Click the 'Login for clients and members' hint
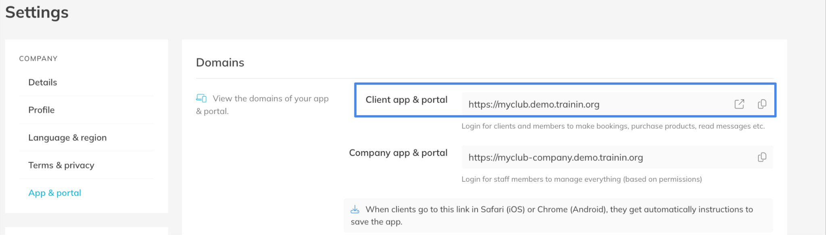Image resolution: width=826 pixels, height=235 pixels. pyautogui.click(x=613, y=126)
